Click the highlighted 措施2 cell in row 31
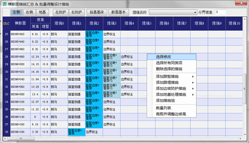The height and width of the screenshot is (143, 249). tap(94, 79)
